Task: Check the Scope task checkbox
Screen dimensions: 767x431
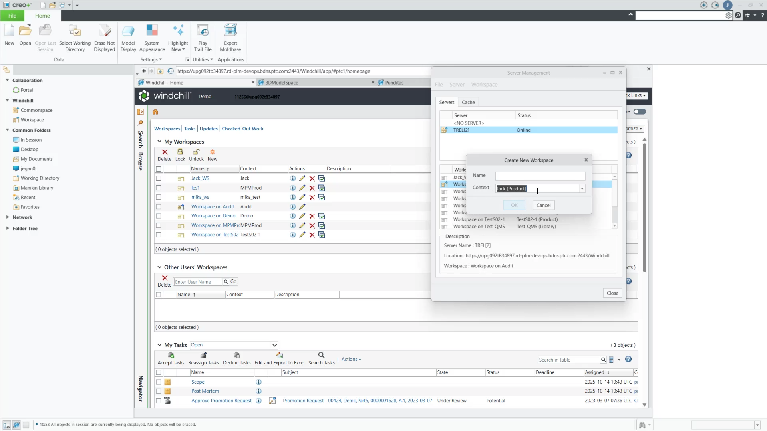Action: [x=159, y=382]
